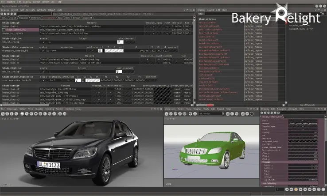The width and height of the screenshot is (327, 196).
Task: Click frame number field beside playback controls
Action: (x=280, y=189)
